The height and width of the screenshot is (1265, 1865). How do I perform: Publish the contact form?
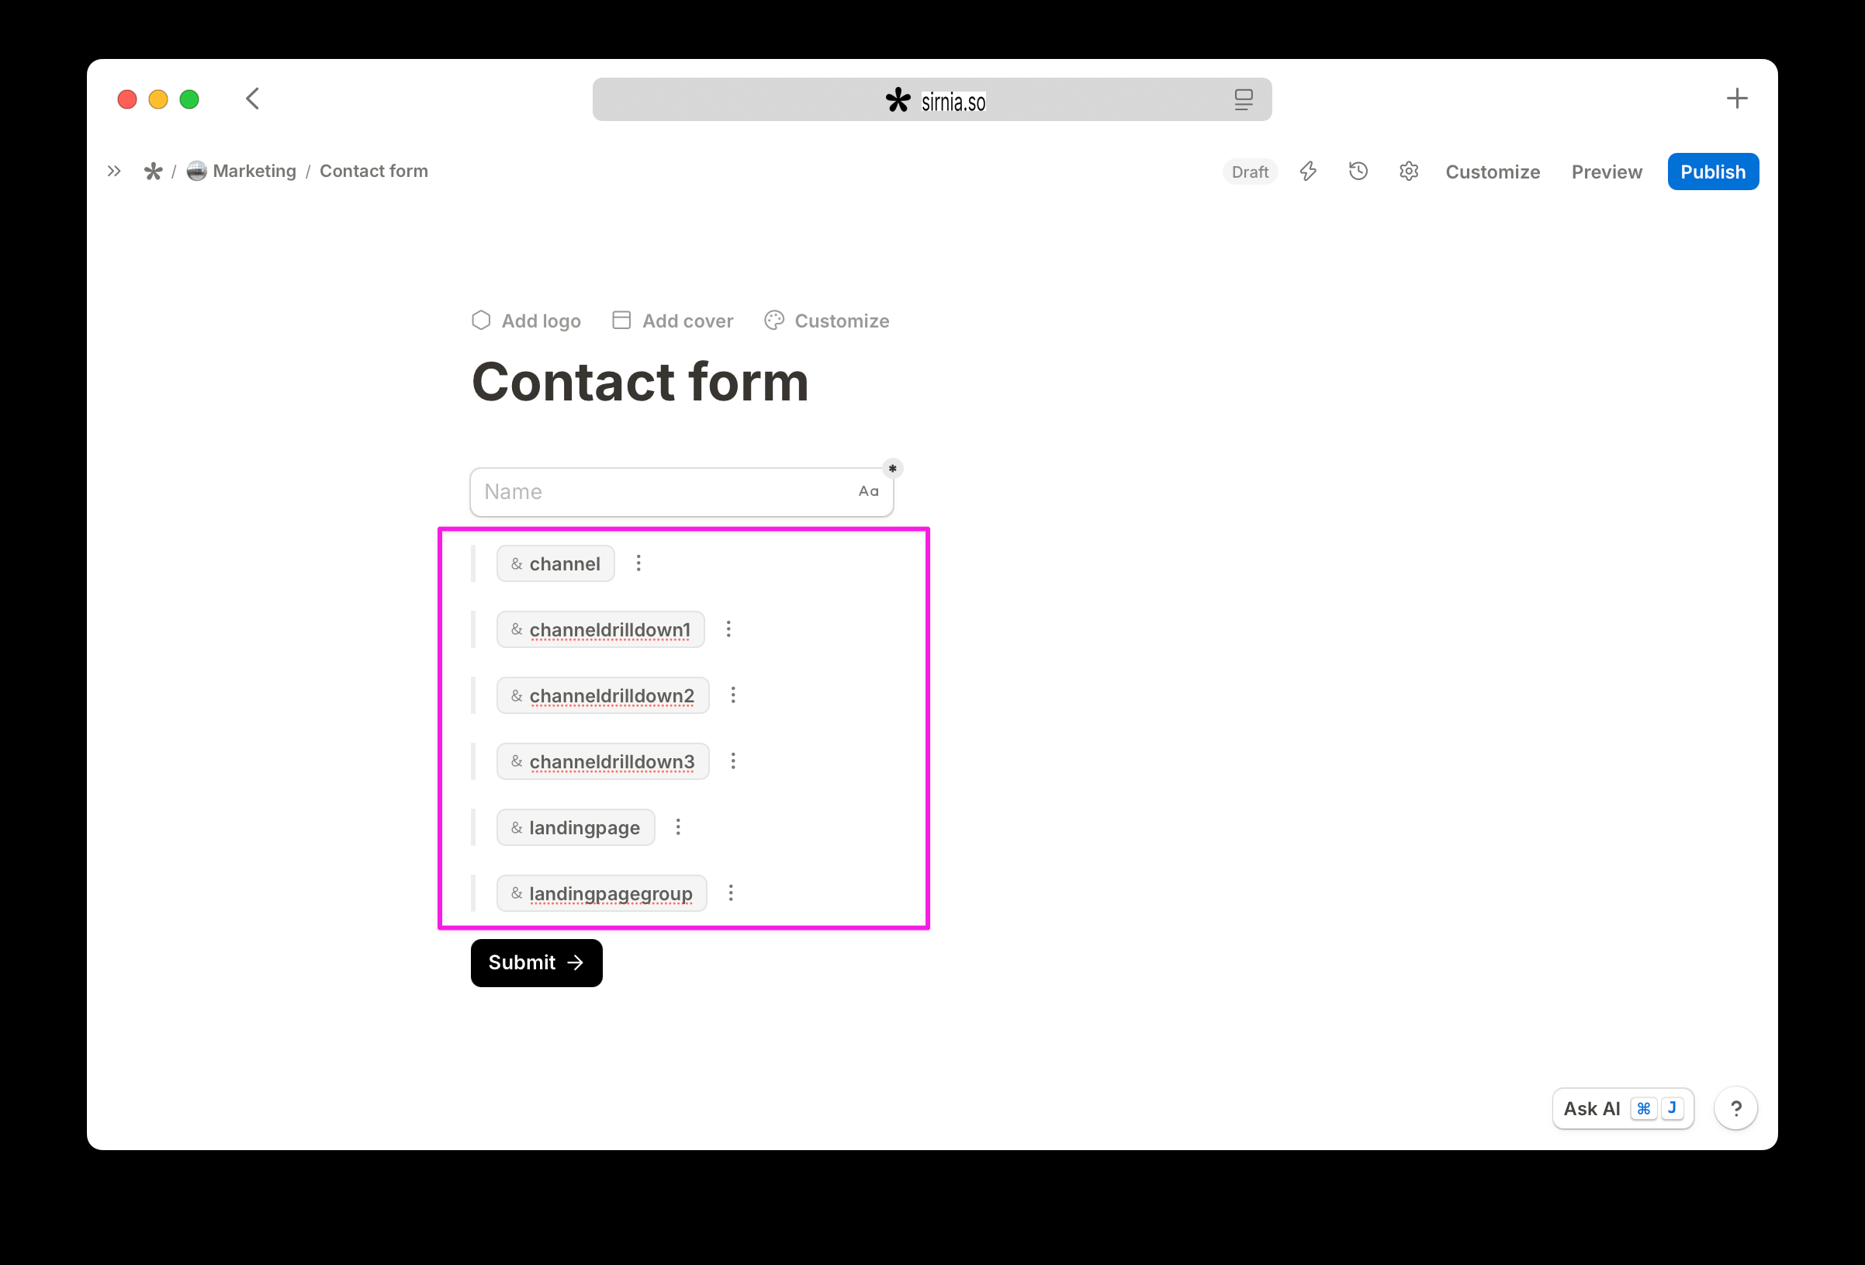(1712, 172)
